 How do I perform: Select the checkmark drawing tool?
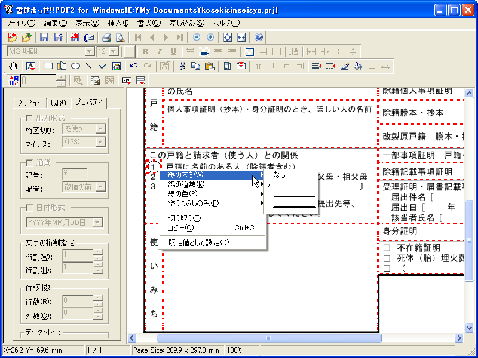(103, 66)
